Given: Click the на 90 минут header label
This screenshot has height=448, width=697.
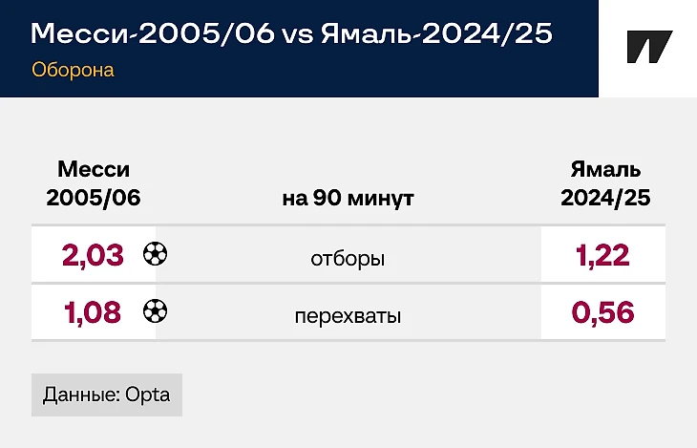Looking at the screenshot, I should [348, 199].
